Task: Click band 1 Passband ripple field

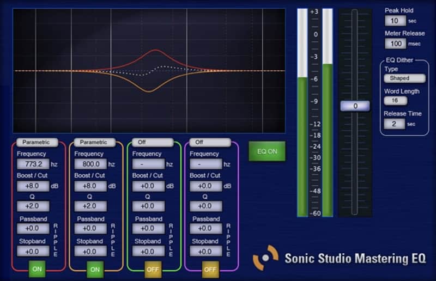Action: point(33,229)
